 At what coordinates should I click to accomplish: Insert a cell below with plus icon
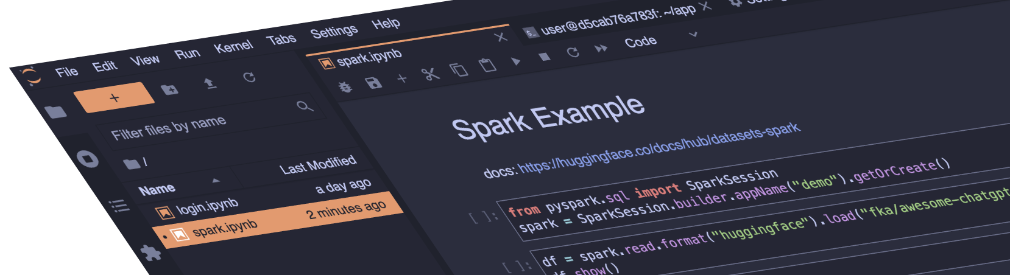point(401,78)
